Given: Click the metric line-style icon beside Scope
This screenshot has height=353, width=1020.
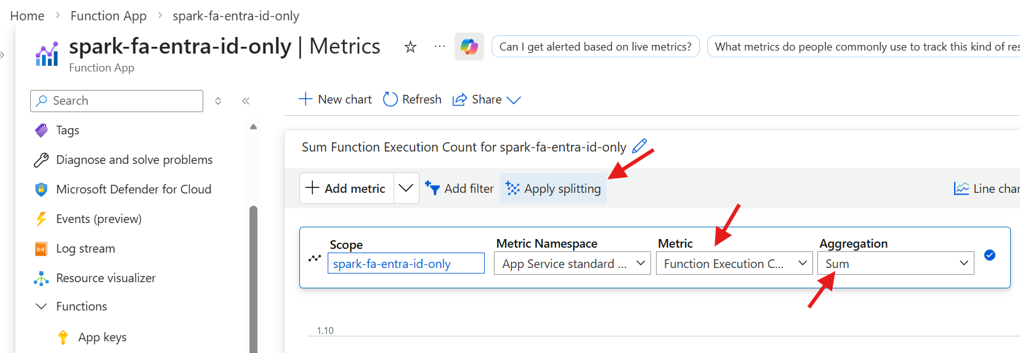Looking at the screenshot, I should tap(315, 258).
